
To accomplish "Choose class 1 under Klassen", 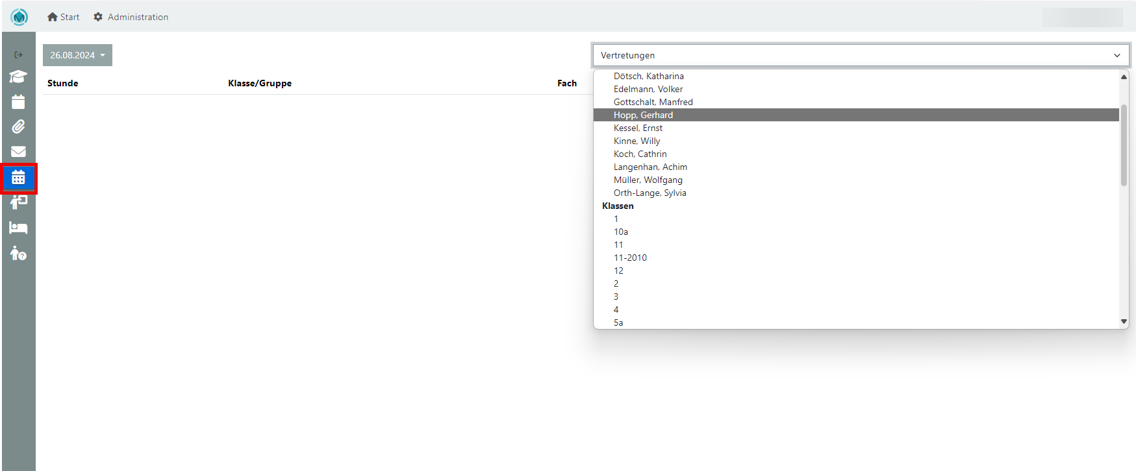I will point(856,219).
